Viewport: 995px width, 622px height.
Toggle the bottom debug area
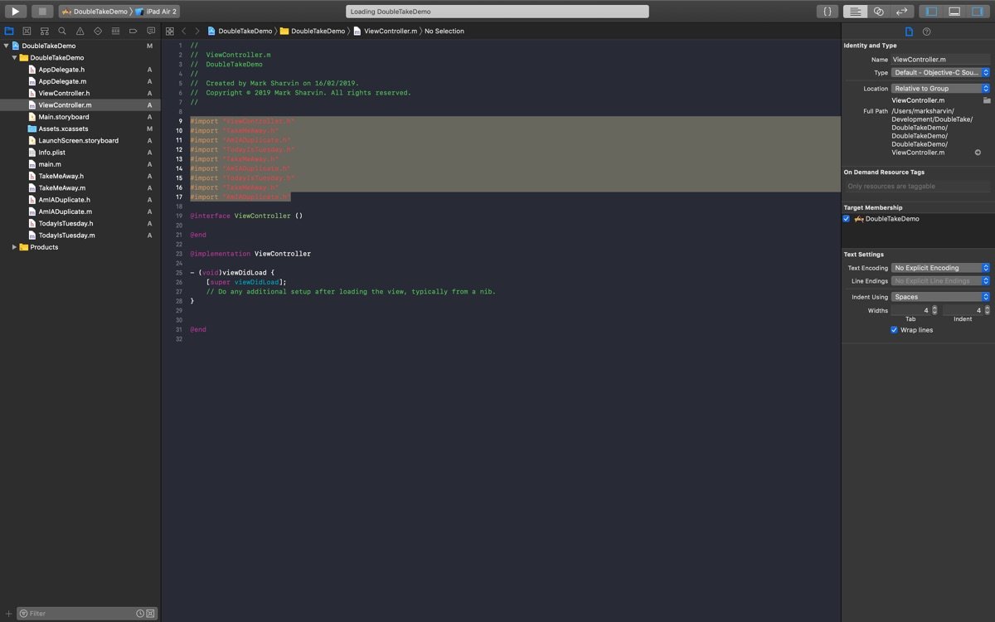(954, 12)
